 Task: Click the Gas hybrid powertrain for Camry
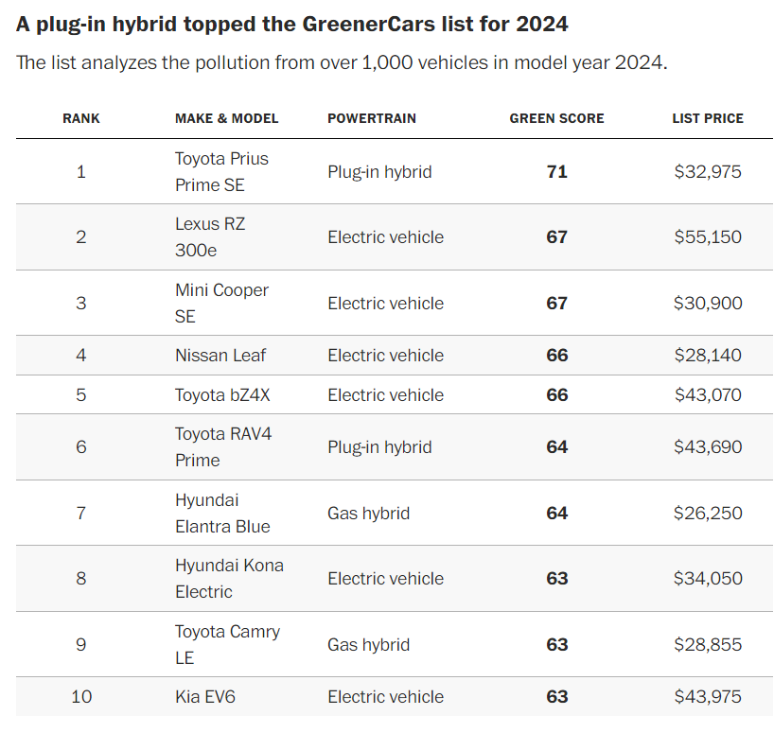coord(368,645)
